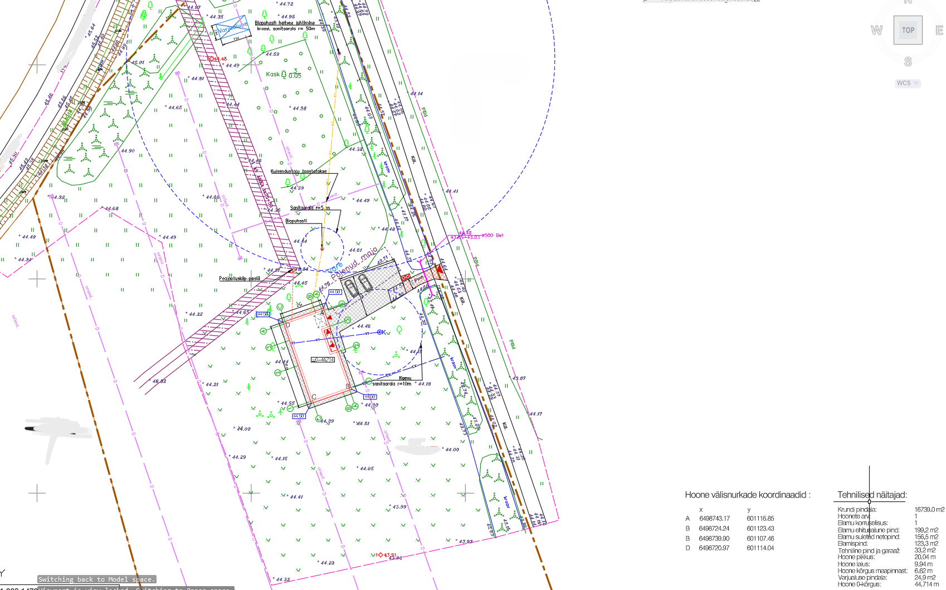946x590 pixels.
Task: Rotate view to West on ViewCube compass
Action: (x=876, y=30)
